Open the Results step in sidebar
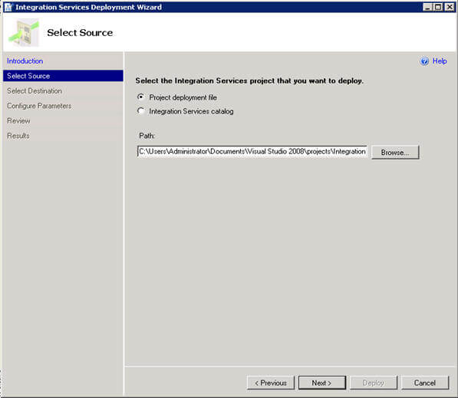 (18, 136)
